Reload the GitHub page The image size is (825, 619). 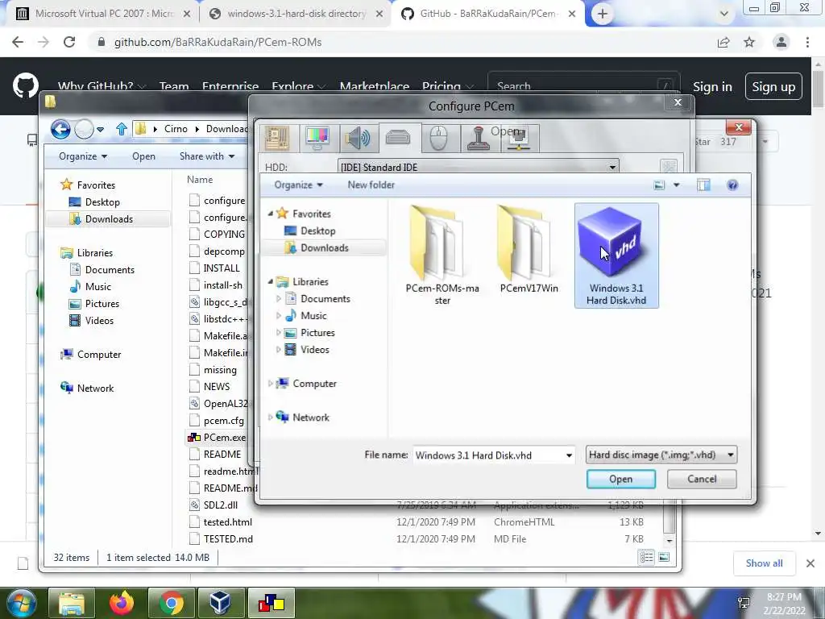point(69,42)
